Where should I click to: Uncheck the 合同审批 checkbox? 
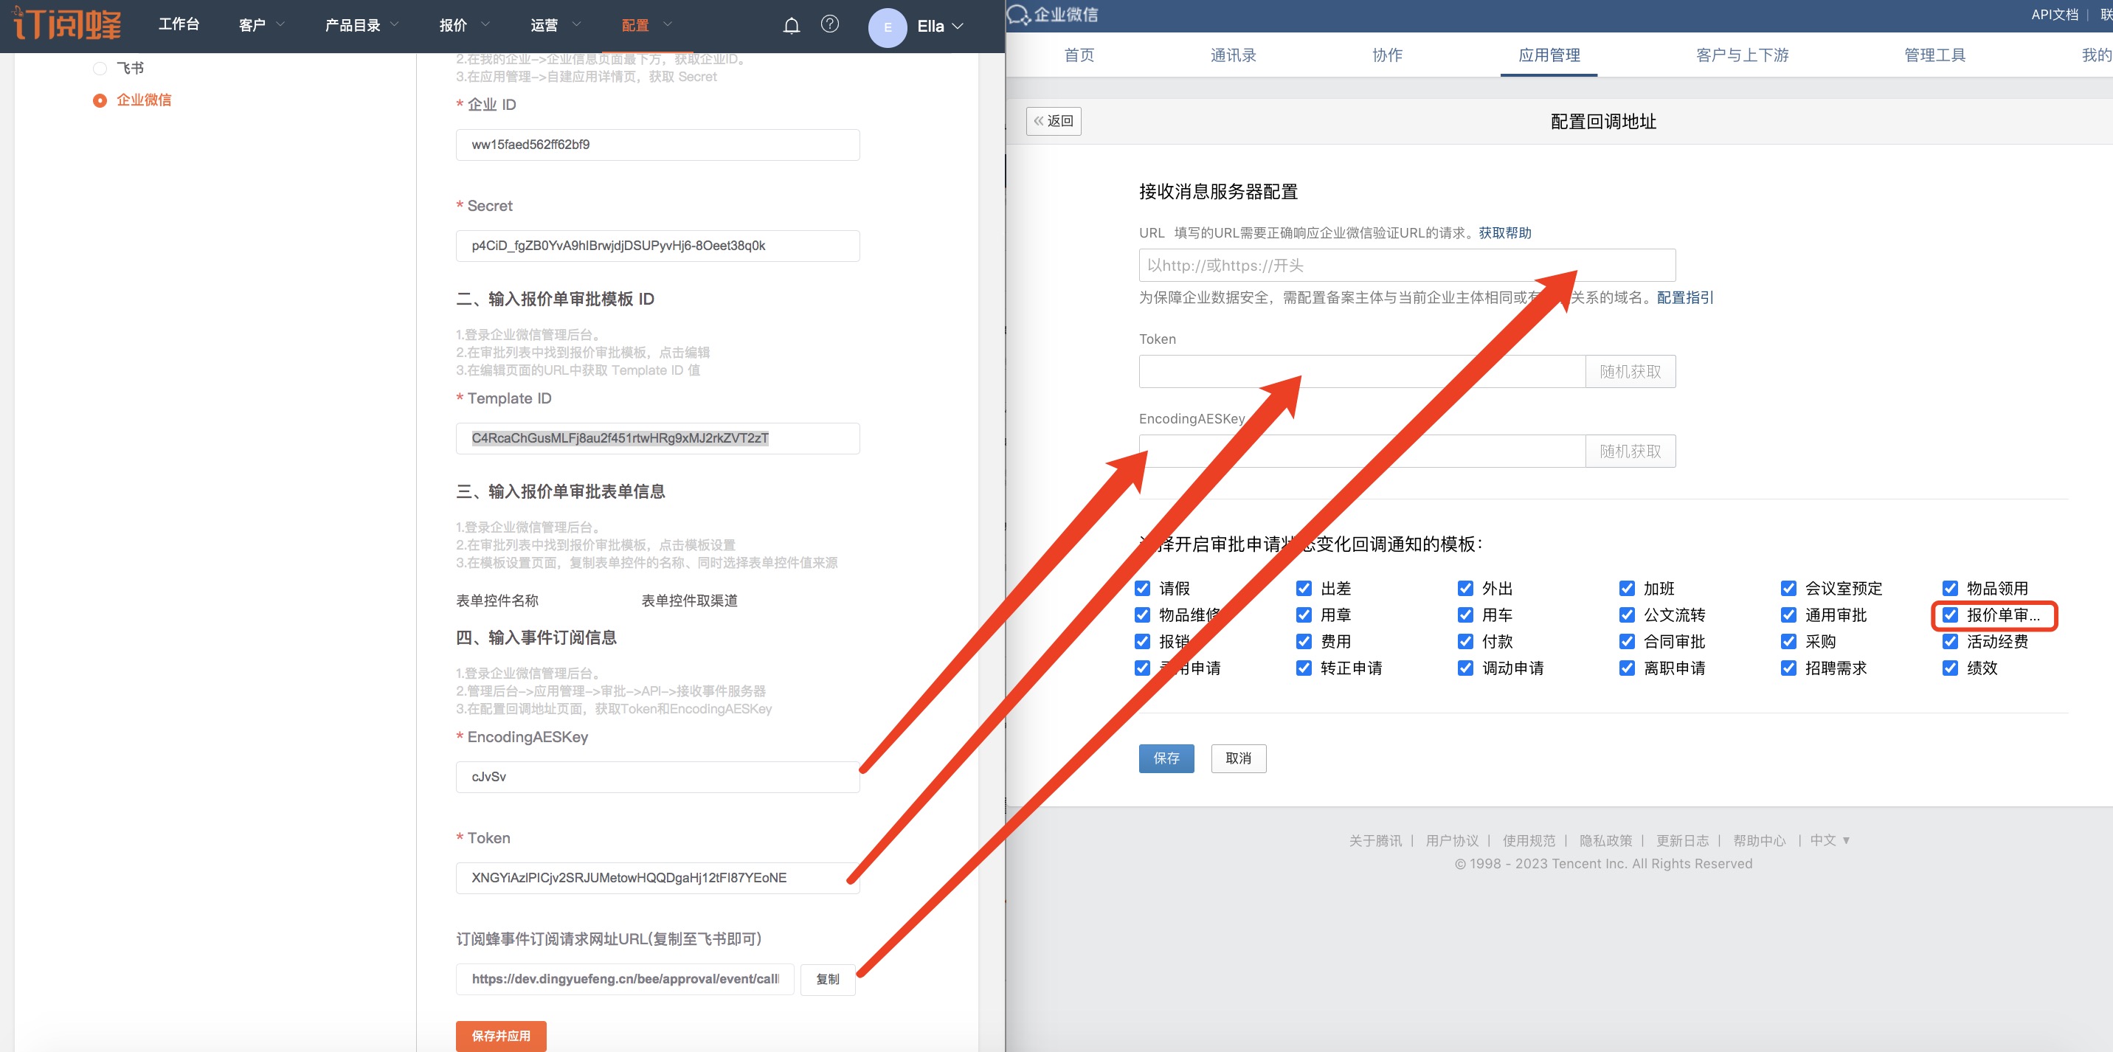[x=1627, y=641]
